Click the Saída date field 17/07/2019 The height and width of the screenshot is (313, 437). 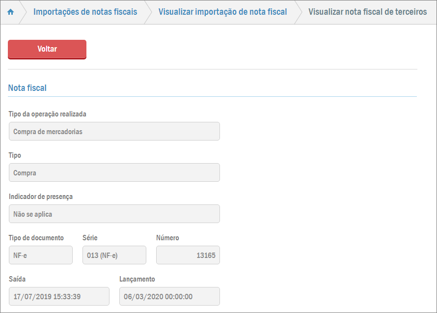point(59,297)
